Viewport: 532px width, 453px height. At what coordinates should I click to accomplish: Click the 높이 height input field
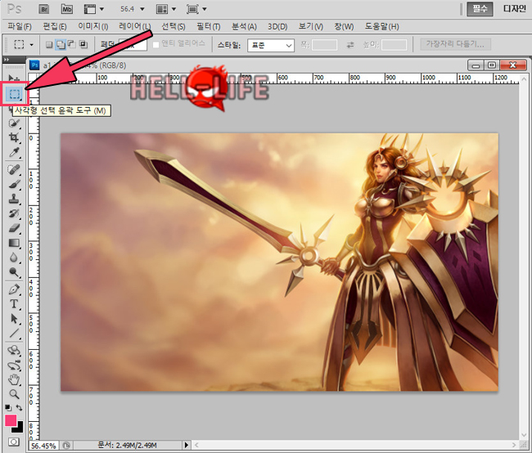pyautogui.click(x=394, y=45)
